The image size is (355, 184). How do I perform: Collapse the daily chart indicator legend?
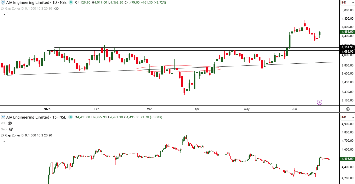4,15
